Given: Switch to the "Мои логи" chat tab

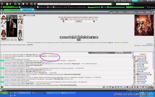Looking at the screenshot, I should (119, 53).
